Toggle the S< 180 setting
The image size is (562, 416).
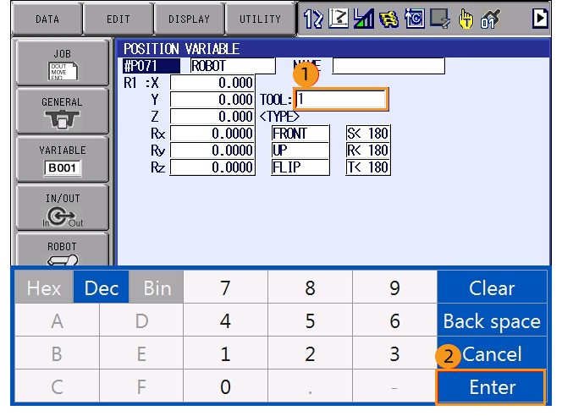(x=367, y=134)
